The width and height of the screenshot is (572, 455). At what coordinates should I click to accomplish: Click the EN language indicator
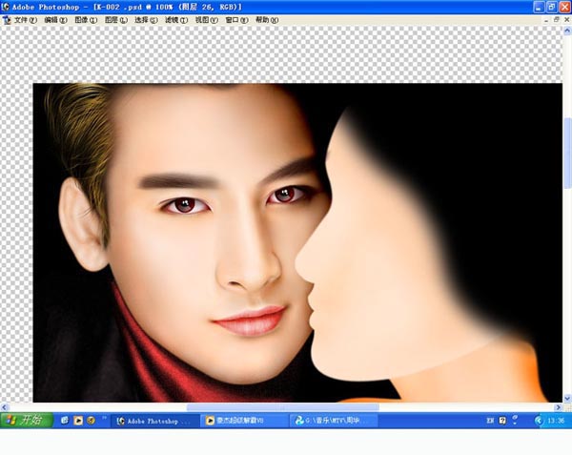490,421
